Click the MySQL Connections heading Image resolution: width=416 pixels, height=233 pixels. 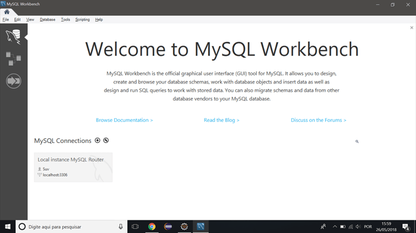point(63,141)
